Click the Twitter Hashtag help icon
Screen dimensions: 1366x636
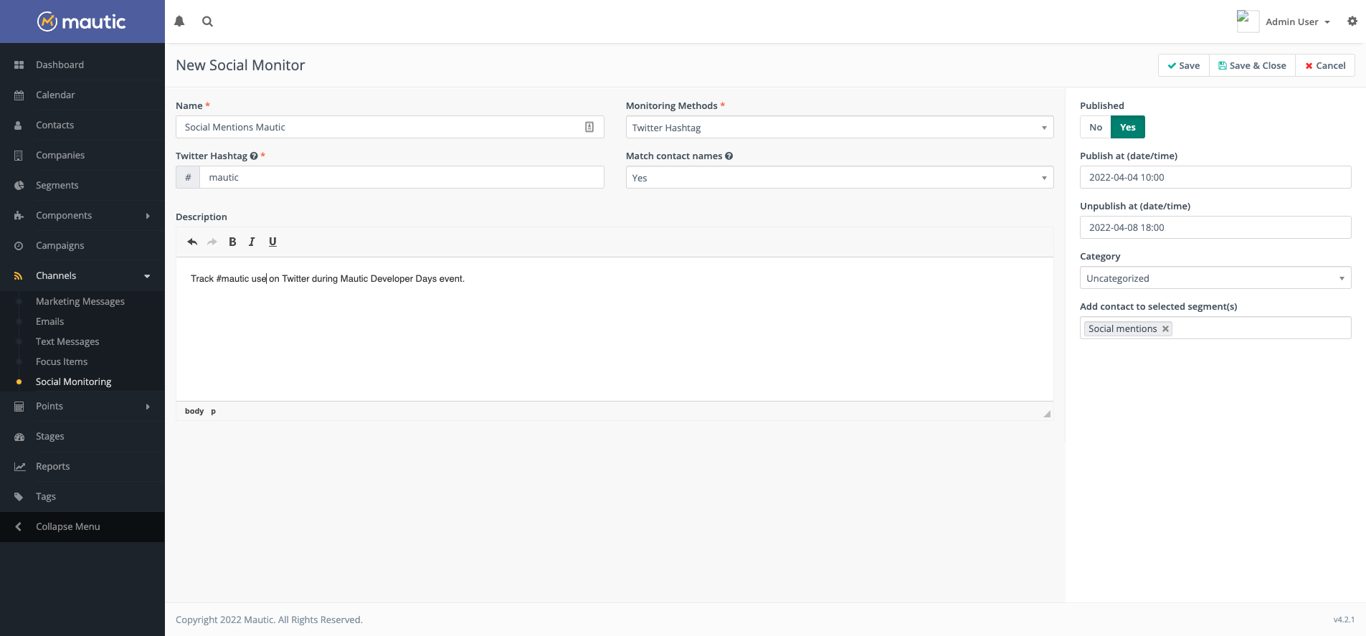coord(254,156)
